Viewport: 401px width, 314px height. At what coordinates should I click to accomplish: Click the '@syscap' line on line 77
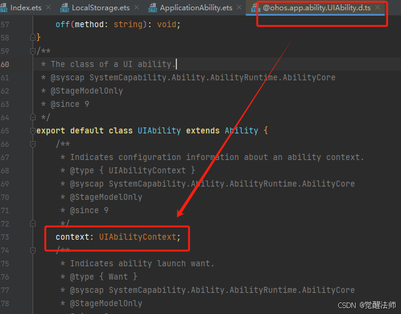point(212,290)
